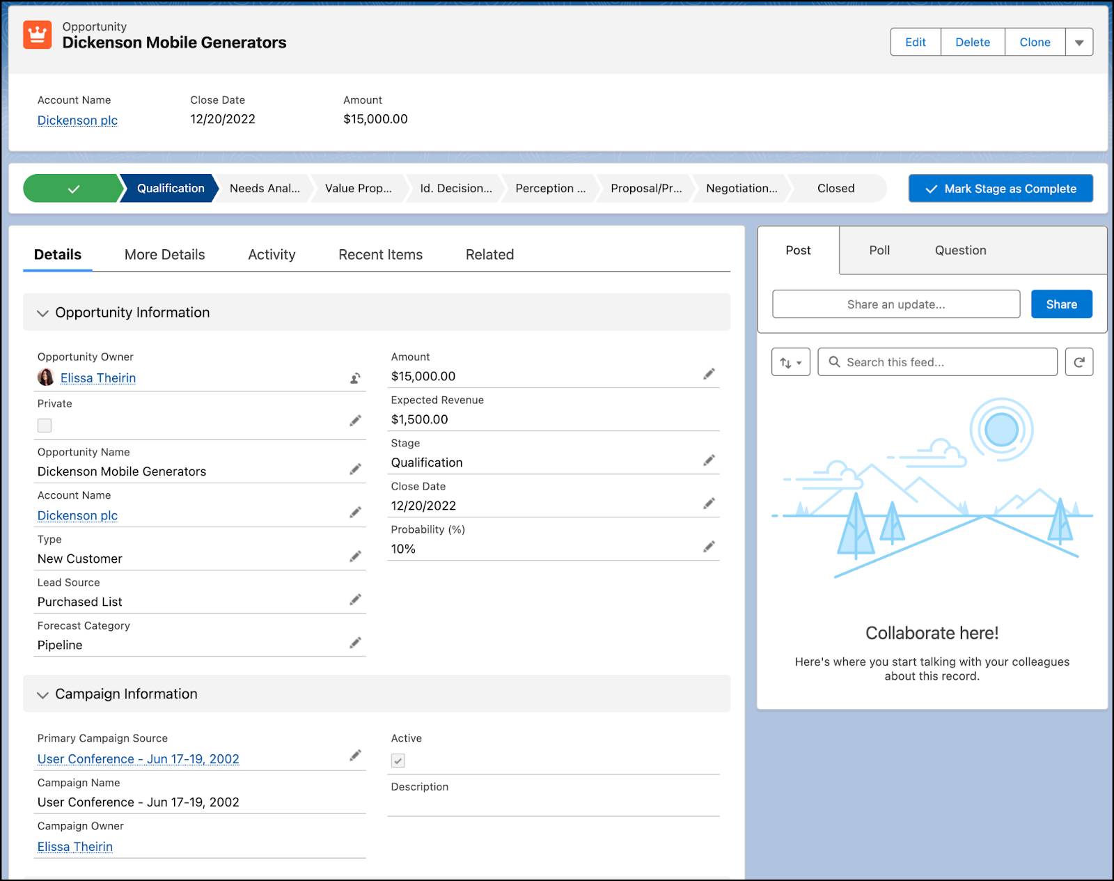Click the completed green checkmark stage

click(x=73, y=188)
